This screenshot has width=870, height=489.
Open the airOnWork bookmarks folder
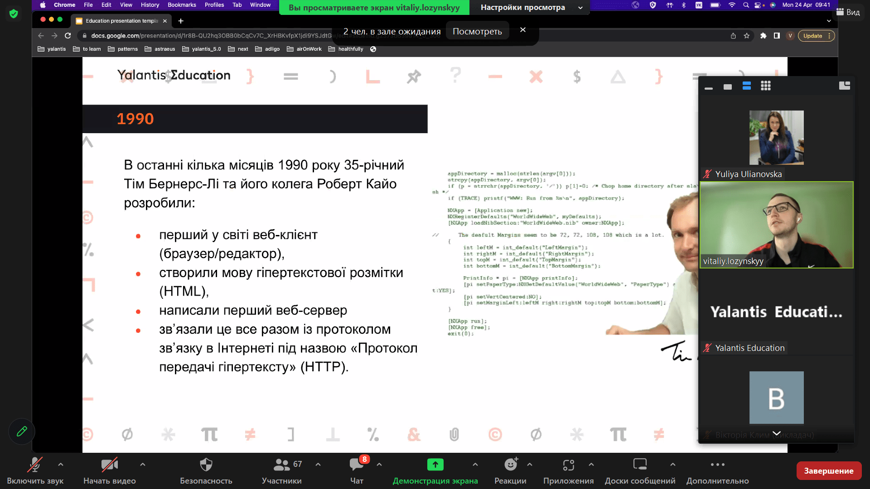(304, 49)
